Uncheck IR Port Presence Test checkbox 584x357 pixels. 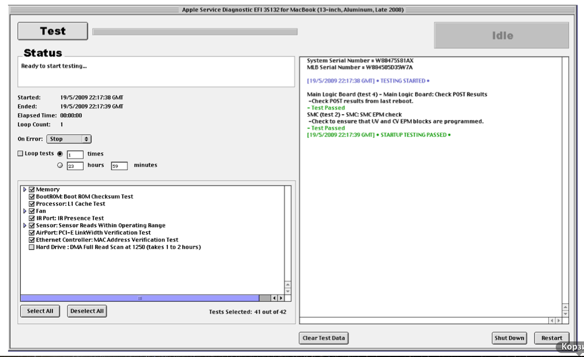pos(32,219)
